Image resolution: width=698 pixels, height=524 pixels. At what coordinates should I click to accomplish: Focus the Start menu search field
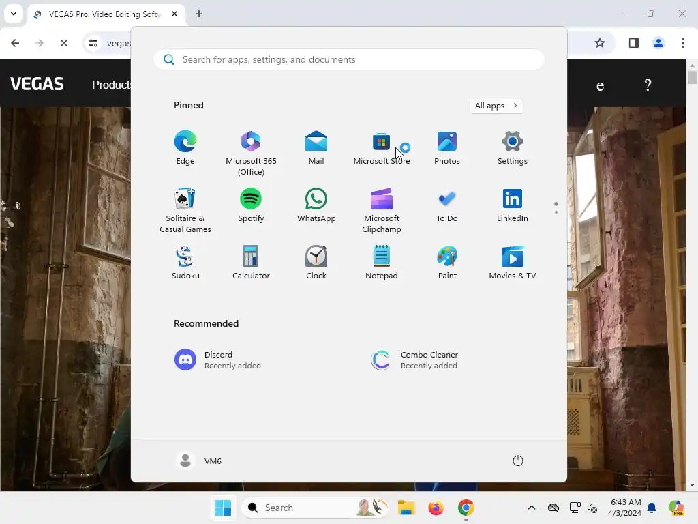[x=349, y=60]
